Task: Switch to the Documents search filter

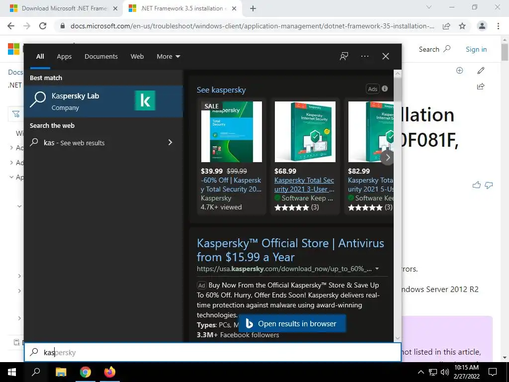Action: tap(101, 56)
